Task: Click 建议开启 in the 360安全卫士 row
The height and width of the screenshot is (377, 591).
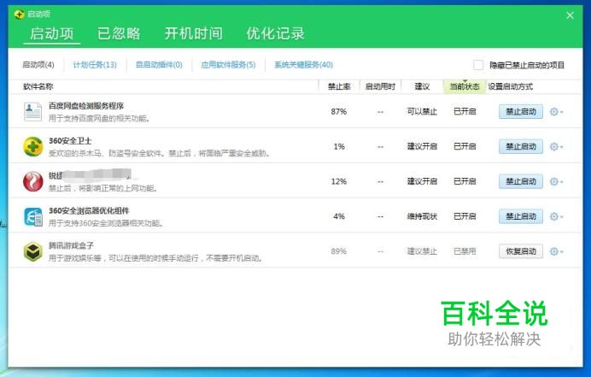Action: point(422,146)
